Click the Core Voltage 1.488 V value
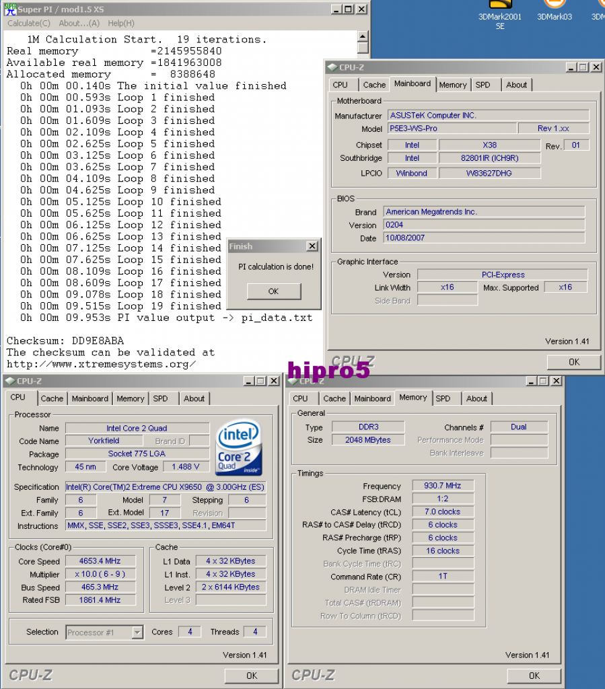The height and width of the screenshot is (689, 605). point(186,467)
